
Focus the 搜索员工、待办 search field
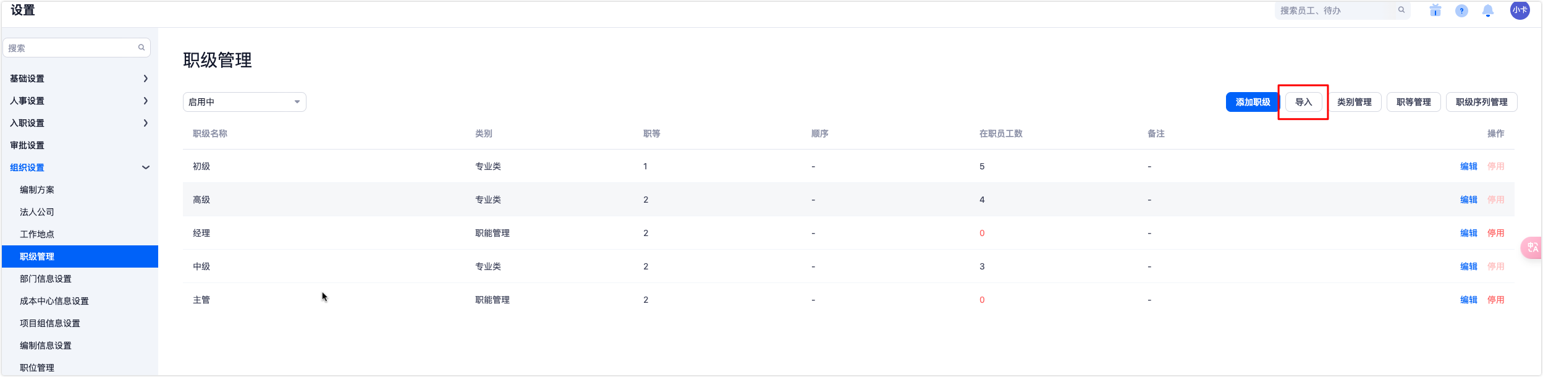[x=1335, y=11]
